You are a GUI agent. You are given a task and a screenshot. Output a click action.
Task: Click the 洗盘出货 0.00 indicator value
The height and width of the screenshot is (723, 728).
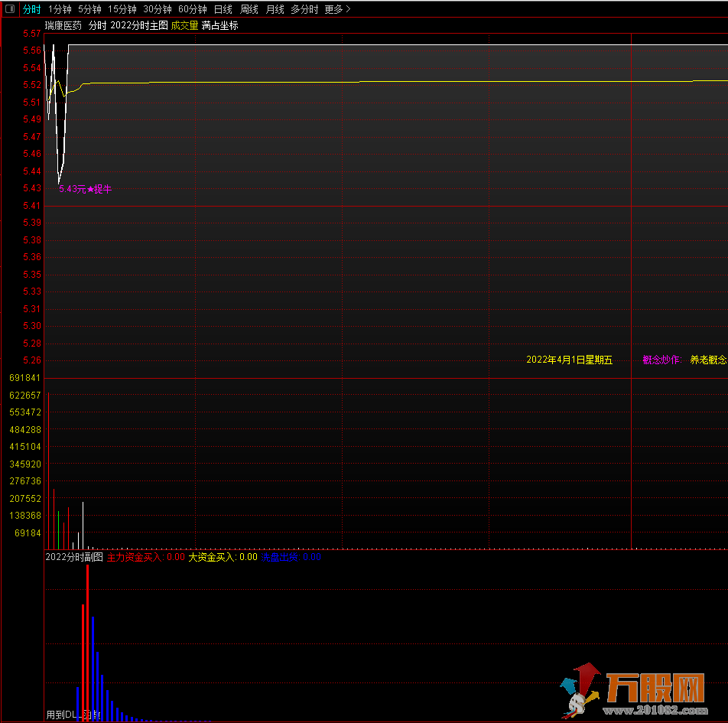pyautogui.click(x=291, y=557)
